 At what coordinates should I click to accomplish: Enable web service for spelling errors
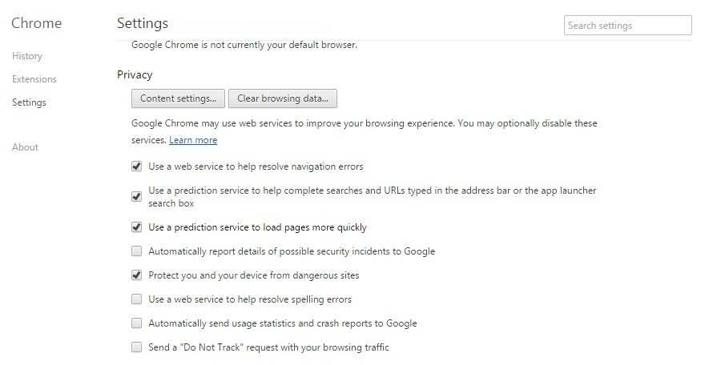[136, 299]
